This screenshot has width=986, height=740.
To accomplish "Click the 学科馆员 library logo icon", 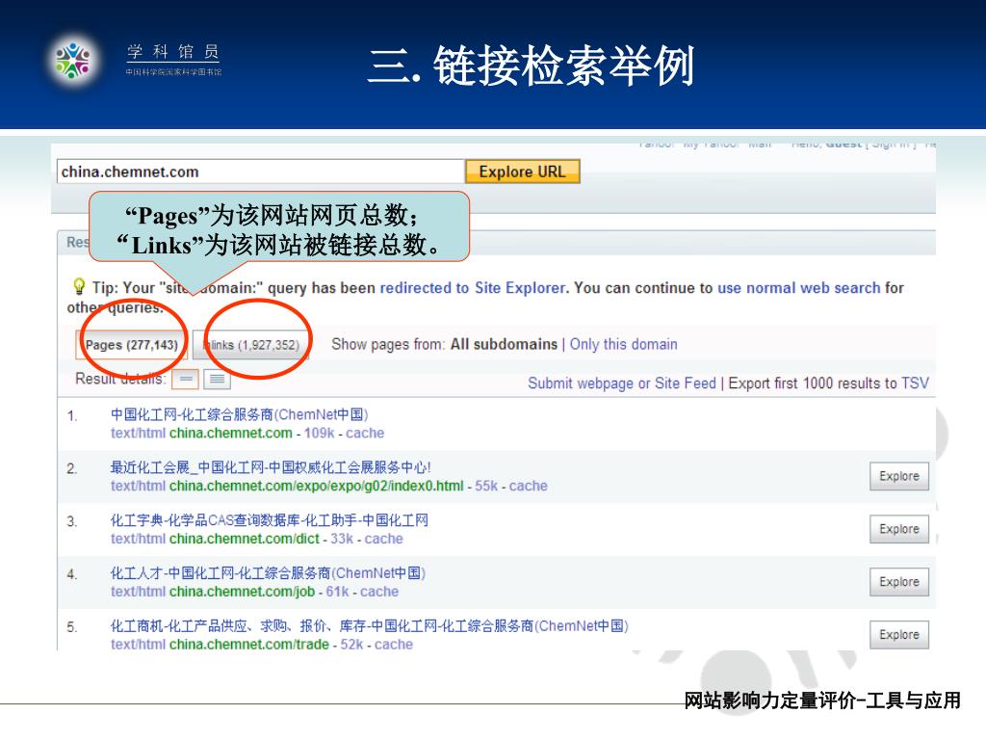I will 73,61.
